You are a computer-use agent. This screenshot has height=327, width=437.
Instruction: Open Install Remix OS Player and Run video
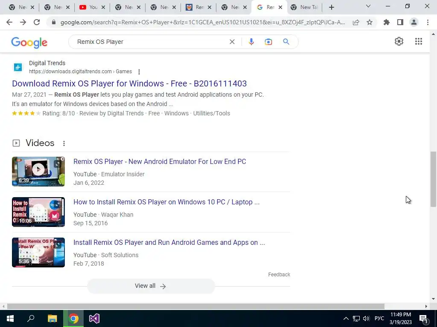169,242
